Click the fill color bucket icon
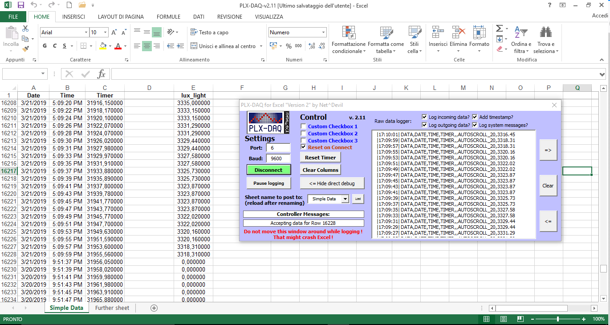Image resolution: width=610 pixels, height=325 pixels. coord(103,46)
